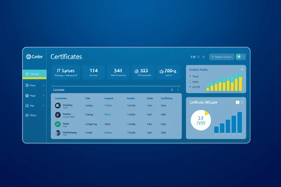281x187 pixels.
Task: Expand the lowest chevron in the sidebar
Action: [44, 106]
